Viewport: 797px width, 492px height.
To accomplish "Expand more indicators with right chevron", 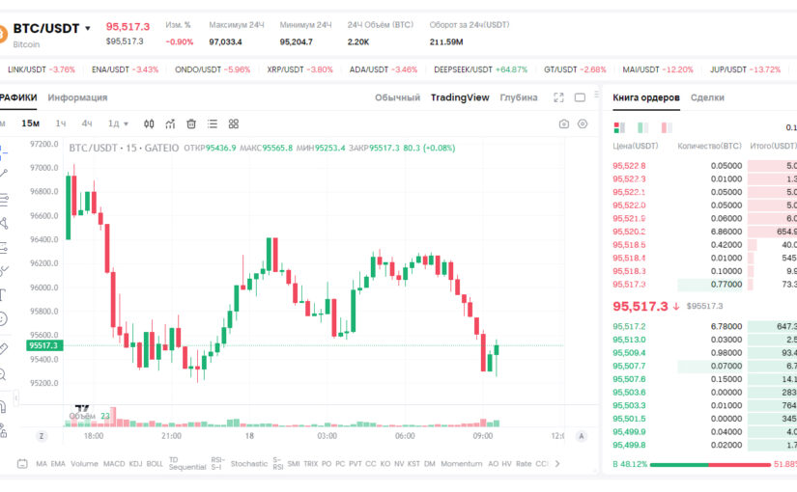I will coord(557,464).
